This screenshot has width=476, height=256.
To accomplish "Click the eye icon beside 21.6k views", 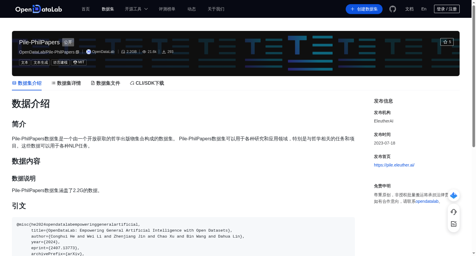I will [144, 52].
